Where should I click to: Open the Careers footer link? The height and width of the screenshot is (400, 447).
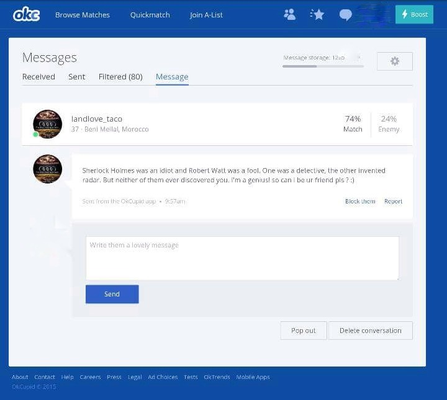[90, 377]
